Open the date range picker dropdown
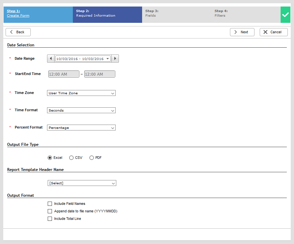This screenshot has height=244, width=294. click(x=83, y=59)
